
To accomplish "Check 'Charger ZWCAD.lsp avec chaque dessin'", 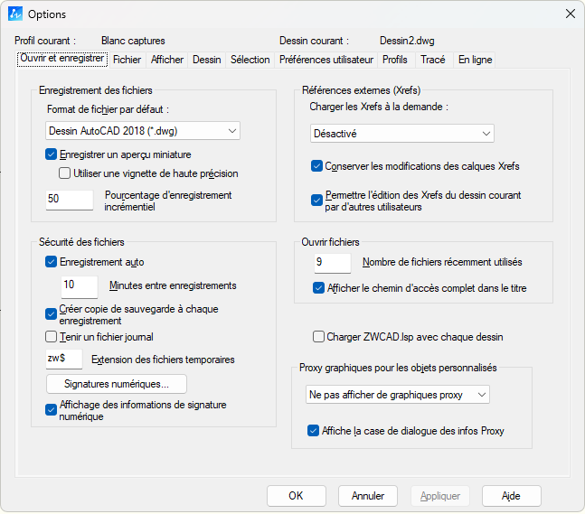I will click(x=318, y=337).
